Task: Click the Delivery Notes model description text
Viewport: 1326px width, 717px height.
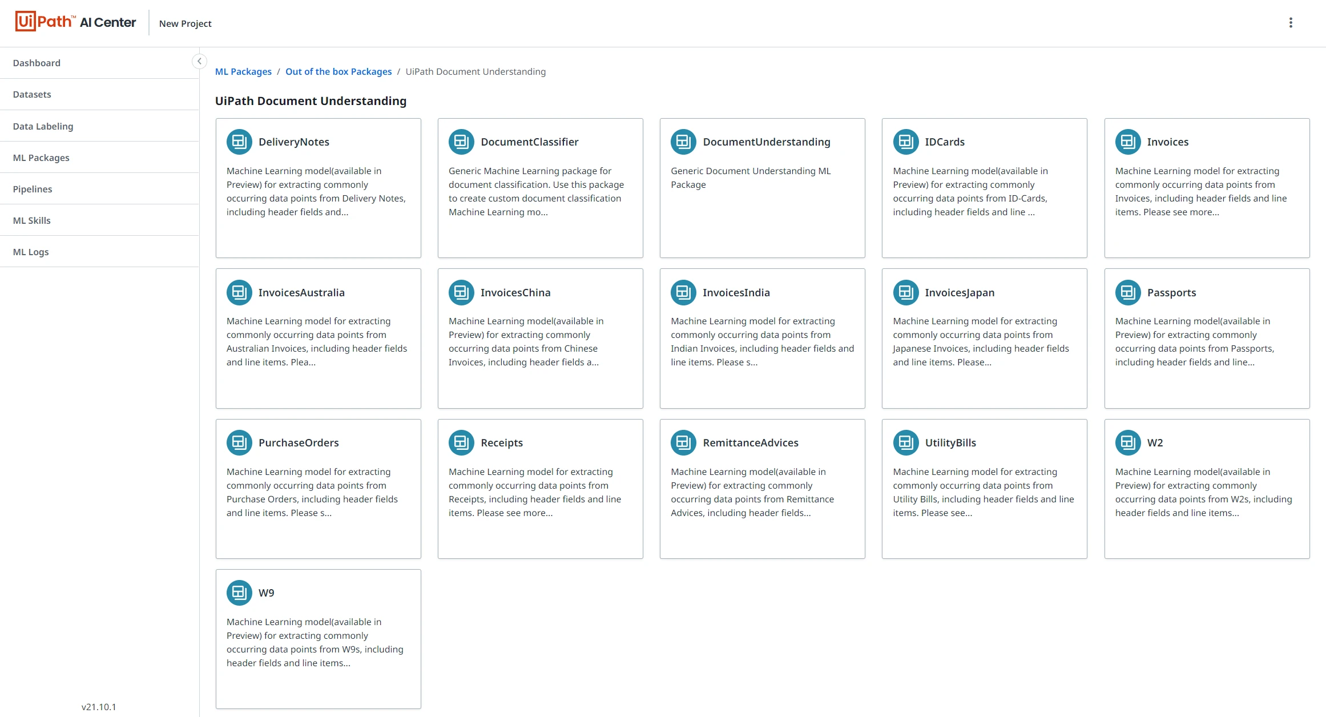Action: click(x=316, y=191)
